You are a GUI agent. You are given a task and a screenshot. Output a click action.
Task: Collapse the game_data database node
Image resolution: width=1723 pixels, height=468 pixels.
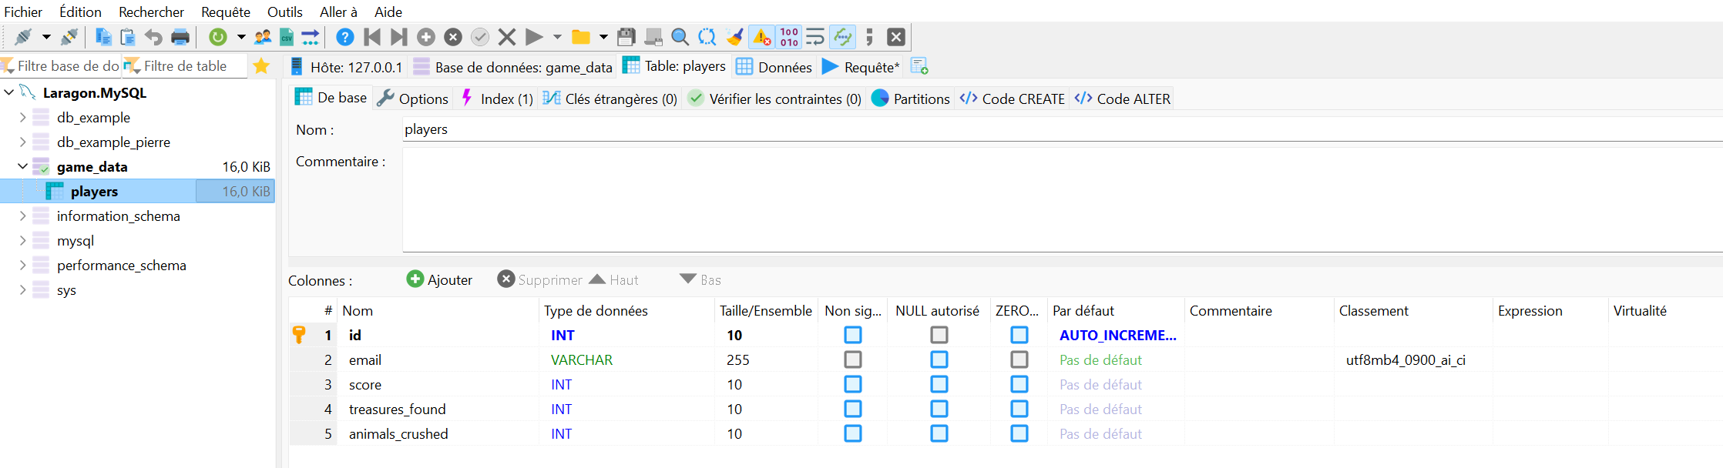22,167
